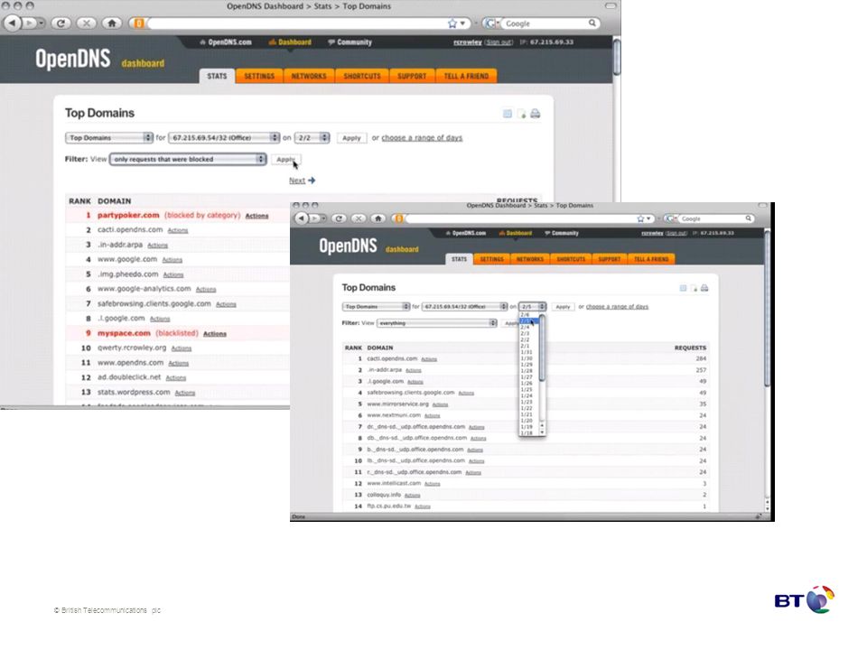Click the bookmark star in the front window
This screenshot has width=867, height=650.
640,218
